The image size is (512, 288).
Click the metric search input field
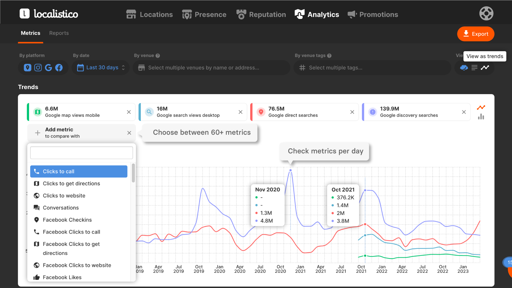coord(81,153)
